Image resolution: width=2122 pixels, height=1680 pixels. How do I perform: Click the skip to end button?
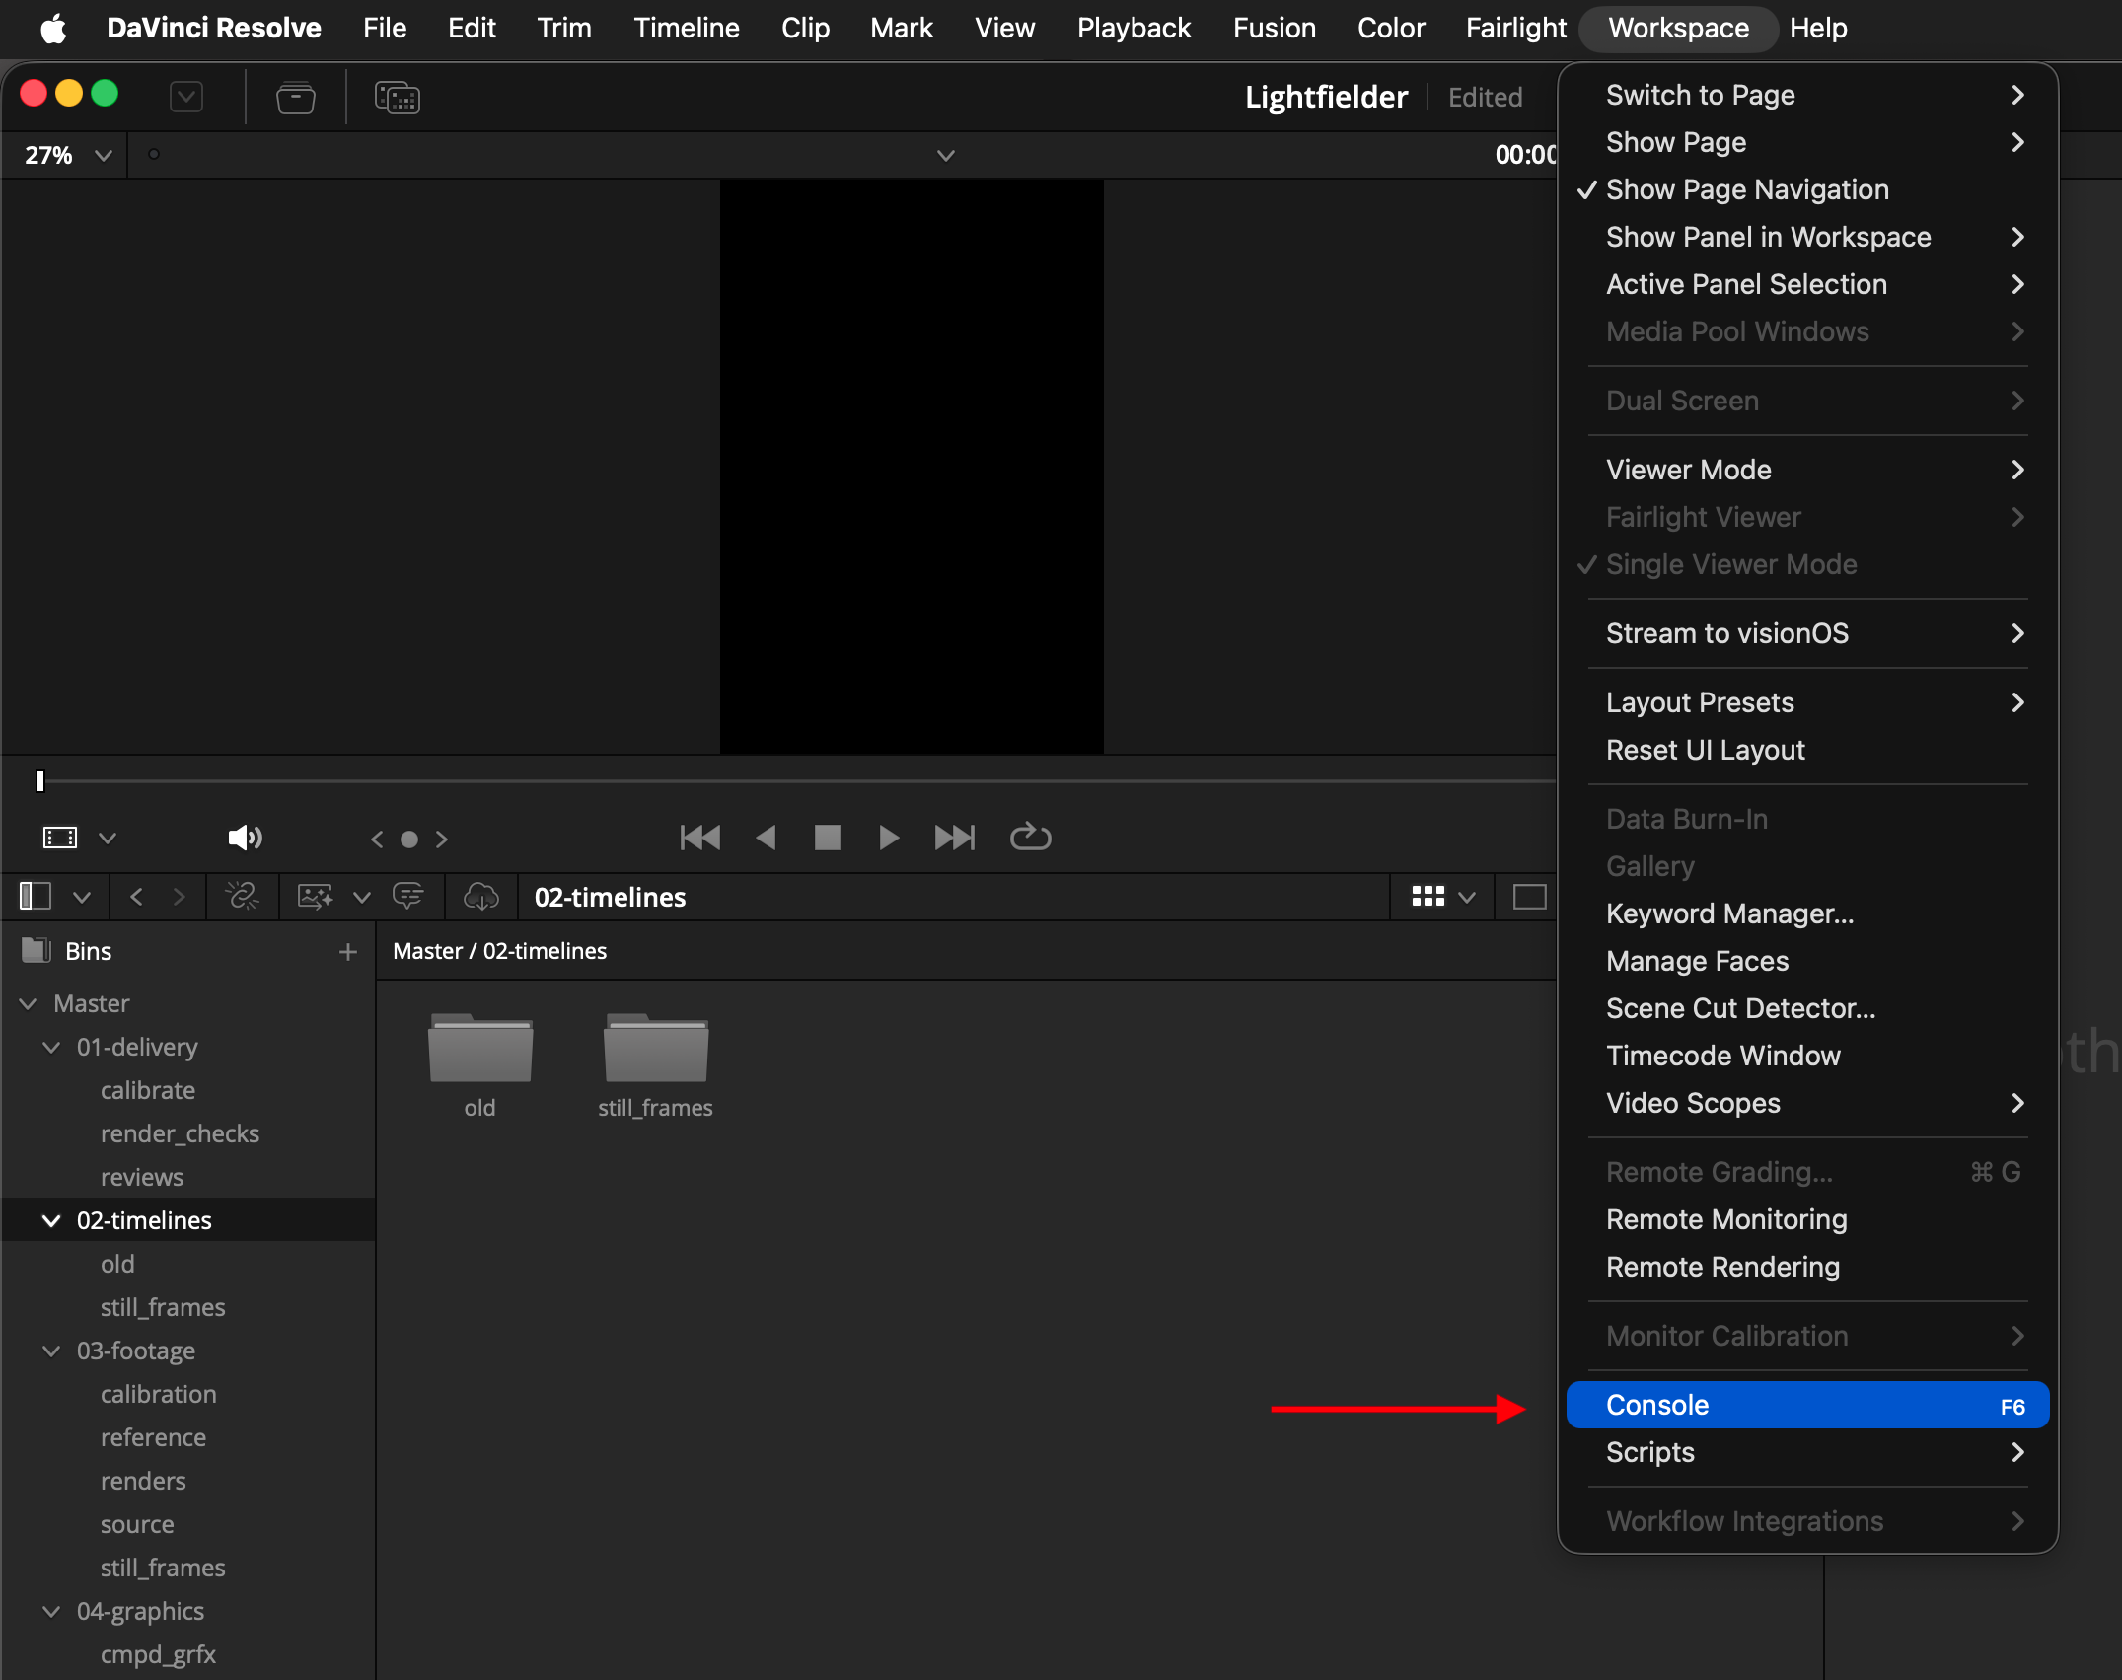point(954,838)
